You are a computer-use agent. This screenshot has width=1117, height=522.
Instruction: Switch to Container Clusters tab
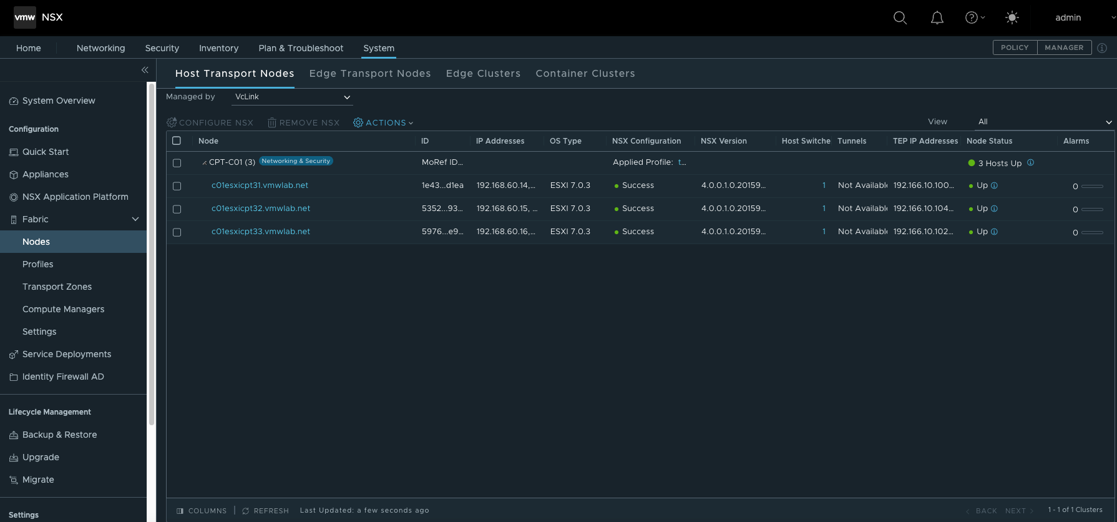585,74
